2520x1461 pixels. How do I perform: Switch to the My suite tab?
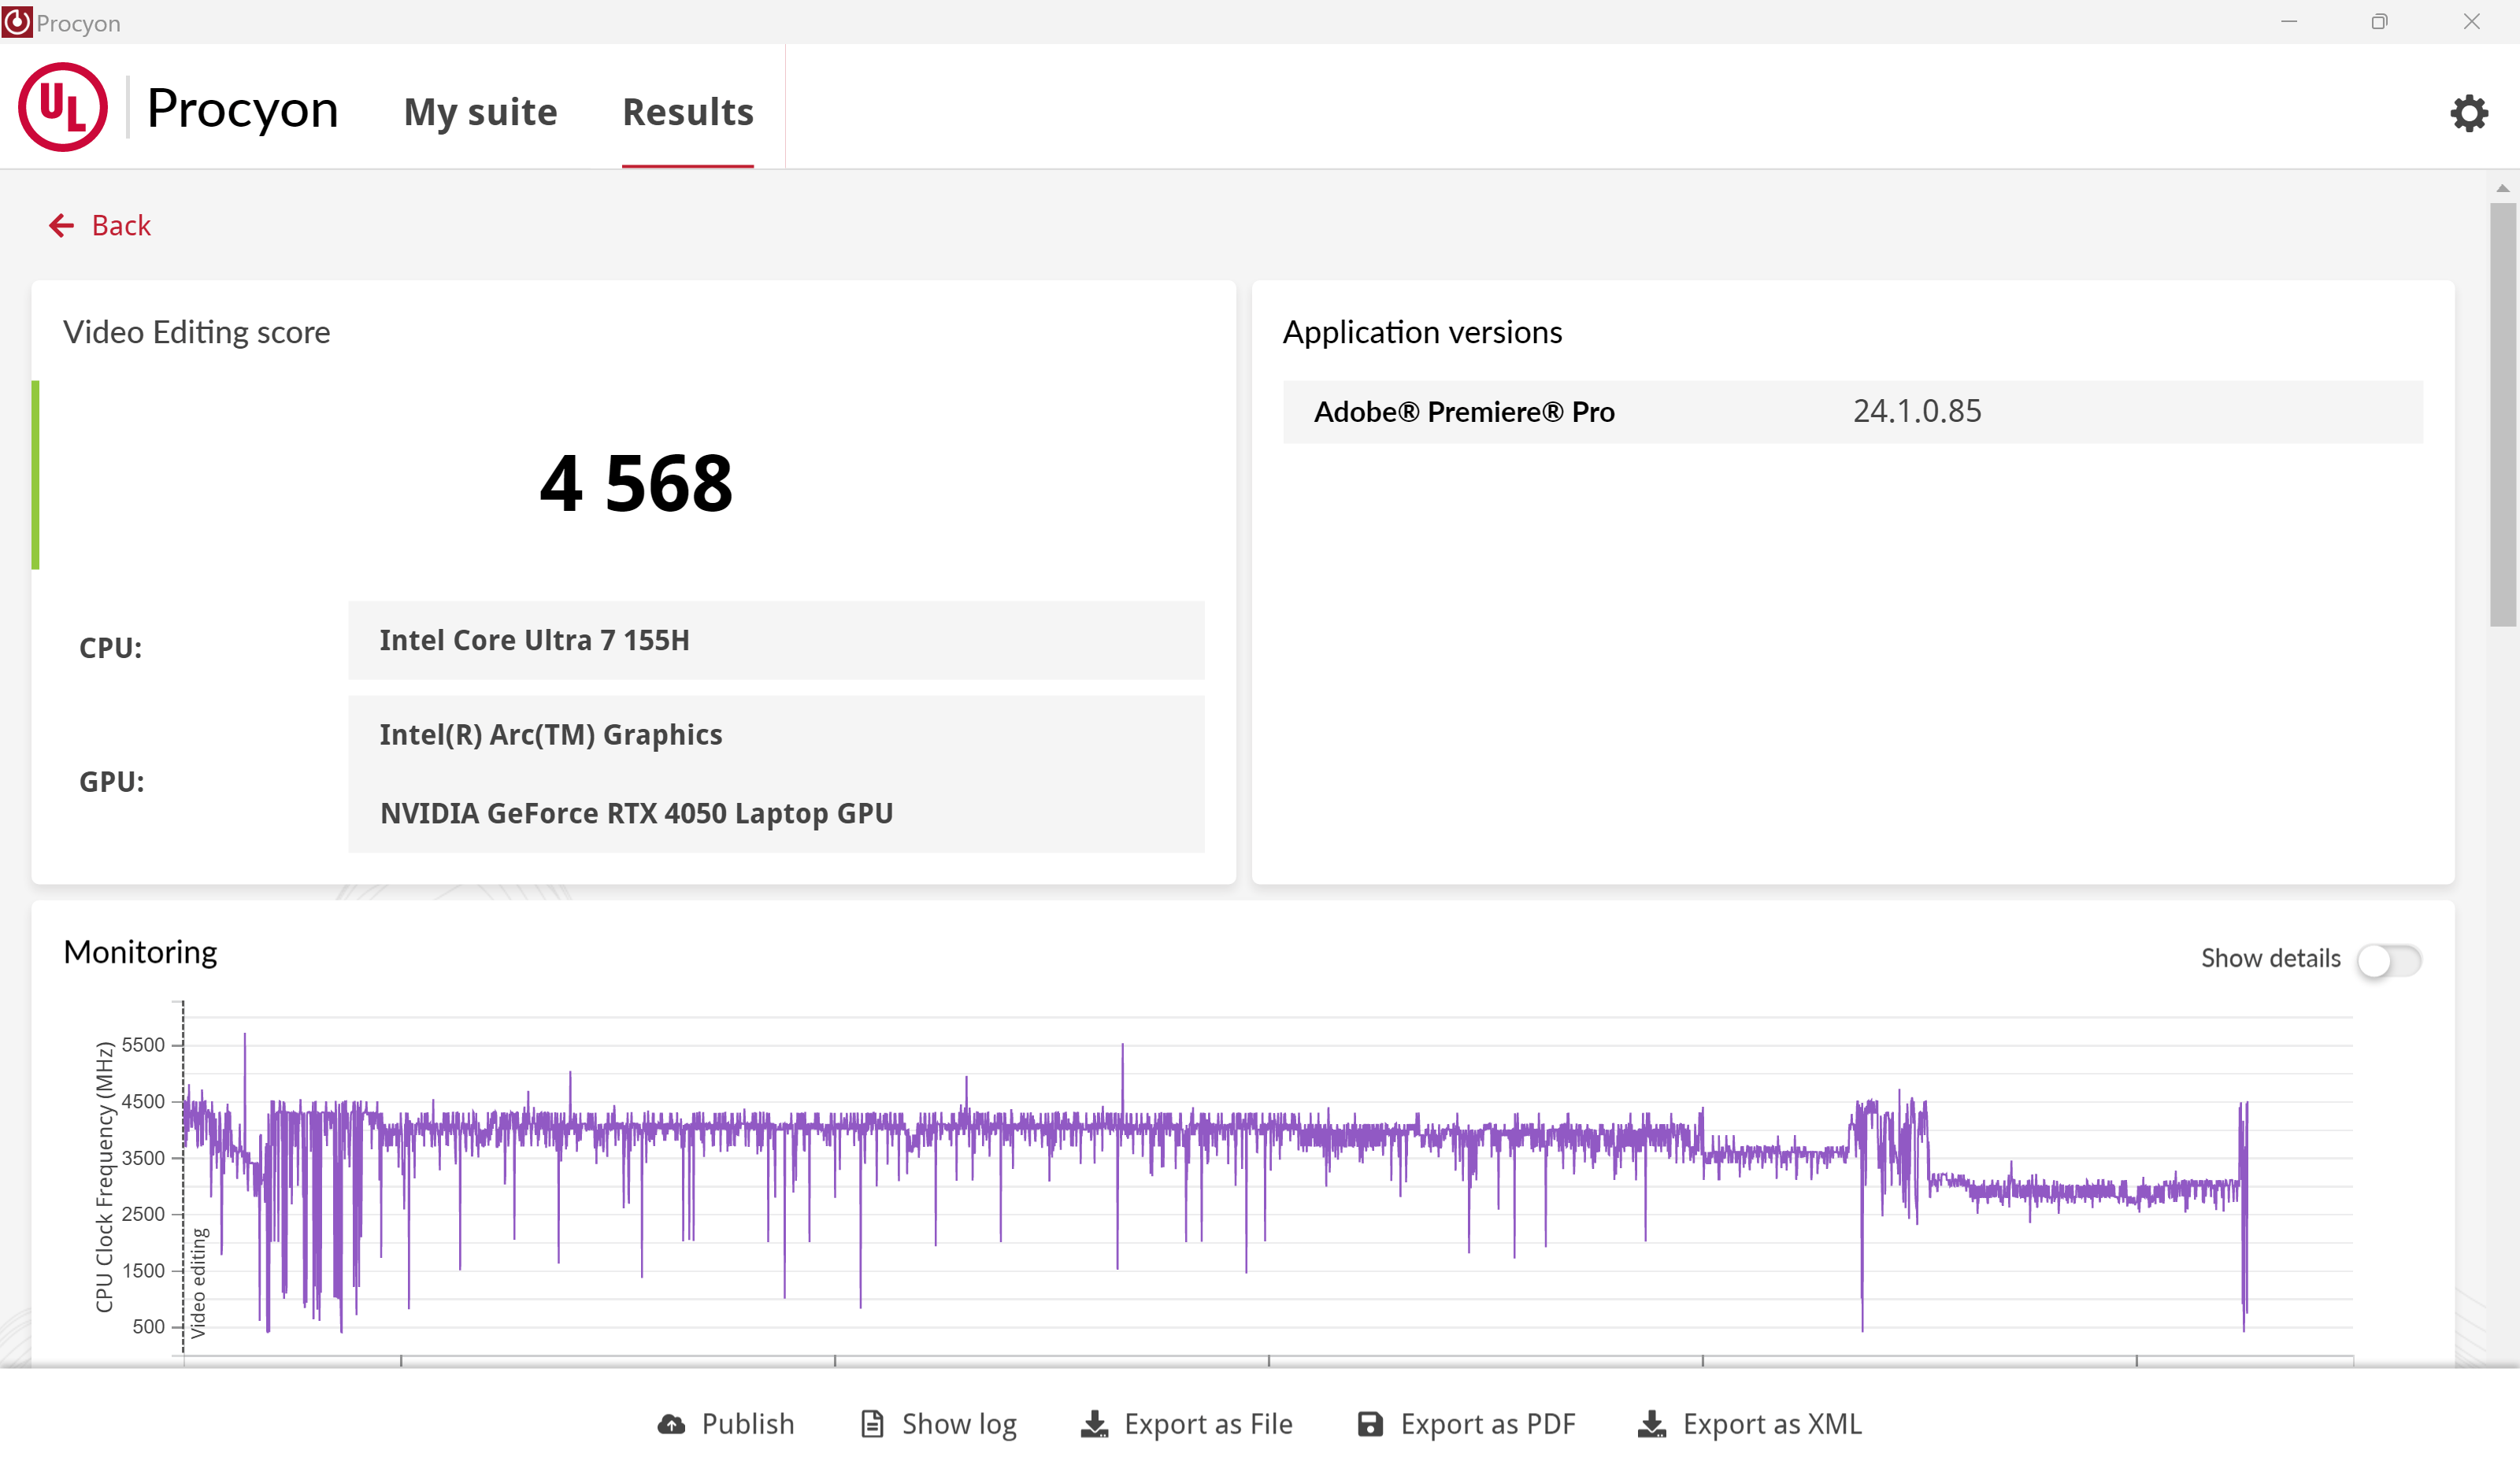pyautogui.click(x=480, y=112)
